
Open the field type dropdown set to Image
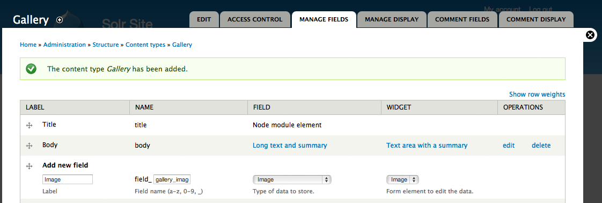pos(292,179)
